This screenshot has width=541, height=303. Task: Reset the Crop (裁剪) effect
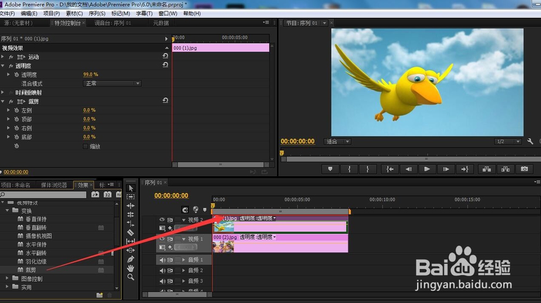click(165, 100)
